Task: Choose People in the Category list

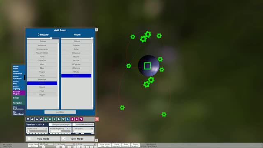Action: [x=42, y=72]
